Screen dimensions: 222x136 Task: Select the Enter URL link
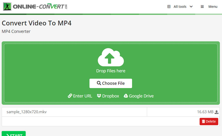pyautogui.click(x=82, y=96)
